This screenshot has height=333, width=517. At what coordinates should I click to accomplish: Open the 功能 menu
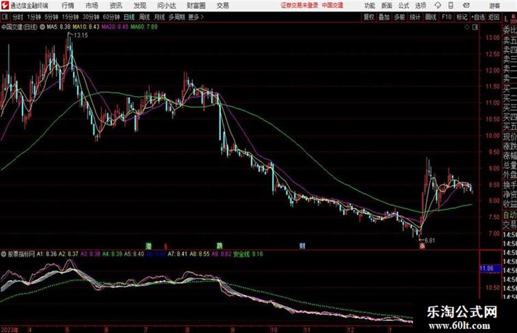pyautogui.click(x=370, y=5)
